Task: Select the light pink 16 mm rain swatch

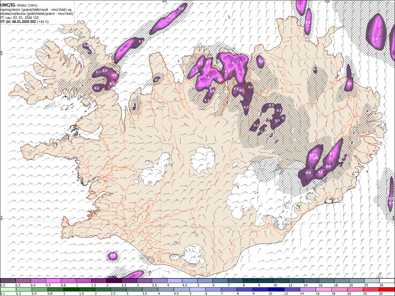Action: pos(323,289)
